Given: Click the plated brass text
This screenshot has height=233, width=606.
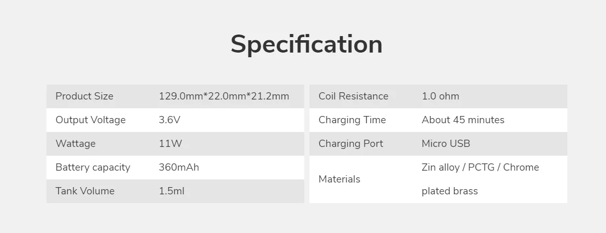Looking at the screenshot, I should coord(449,191).
